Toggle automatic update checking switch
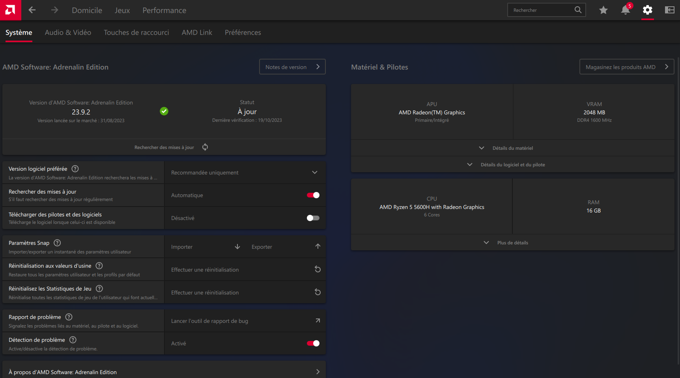Viewport: 680px width, 378px height. click(313, 195)
